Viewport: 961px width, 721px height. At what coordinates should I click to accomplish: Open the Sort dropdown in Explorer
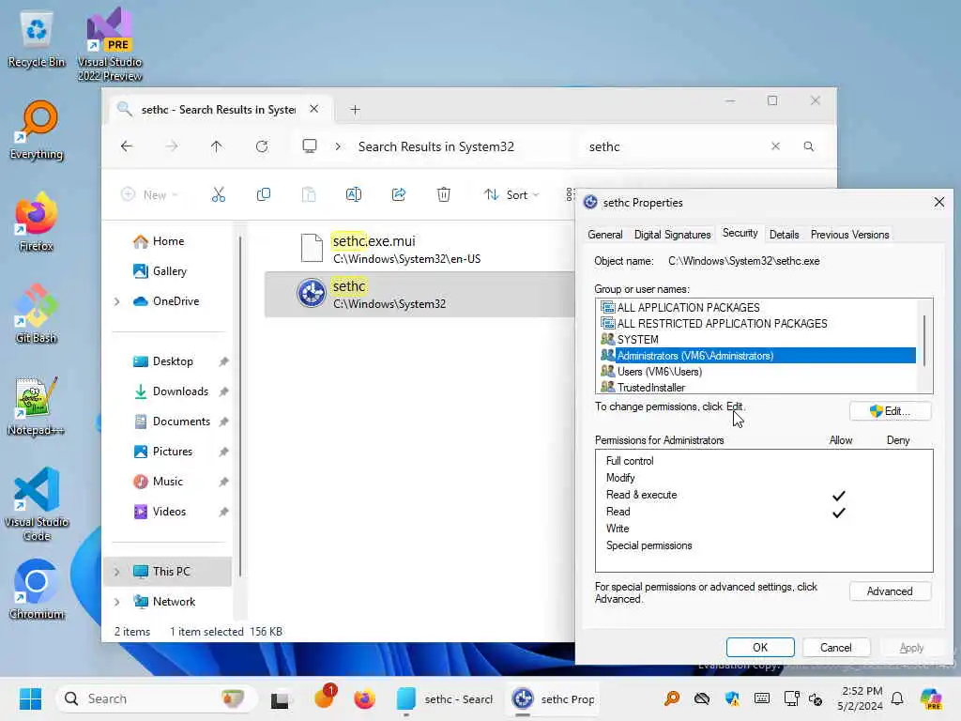point(511,195)
